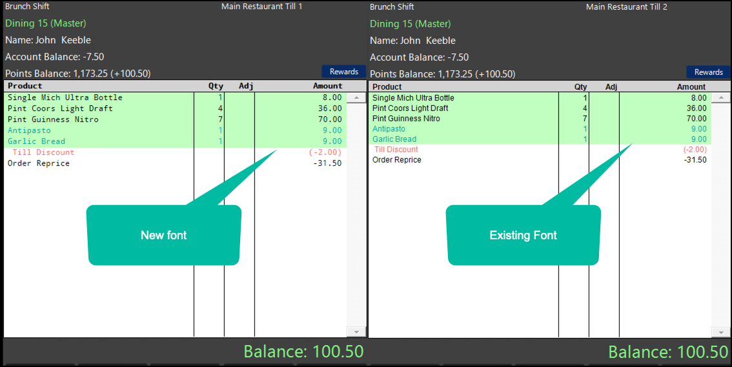This screenshot has width=732, height=367.
Task: Click Points Balance line in Till 1
Action: tap(78, 74)
